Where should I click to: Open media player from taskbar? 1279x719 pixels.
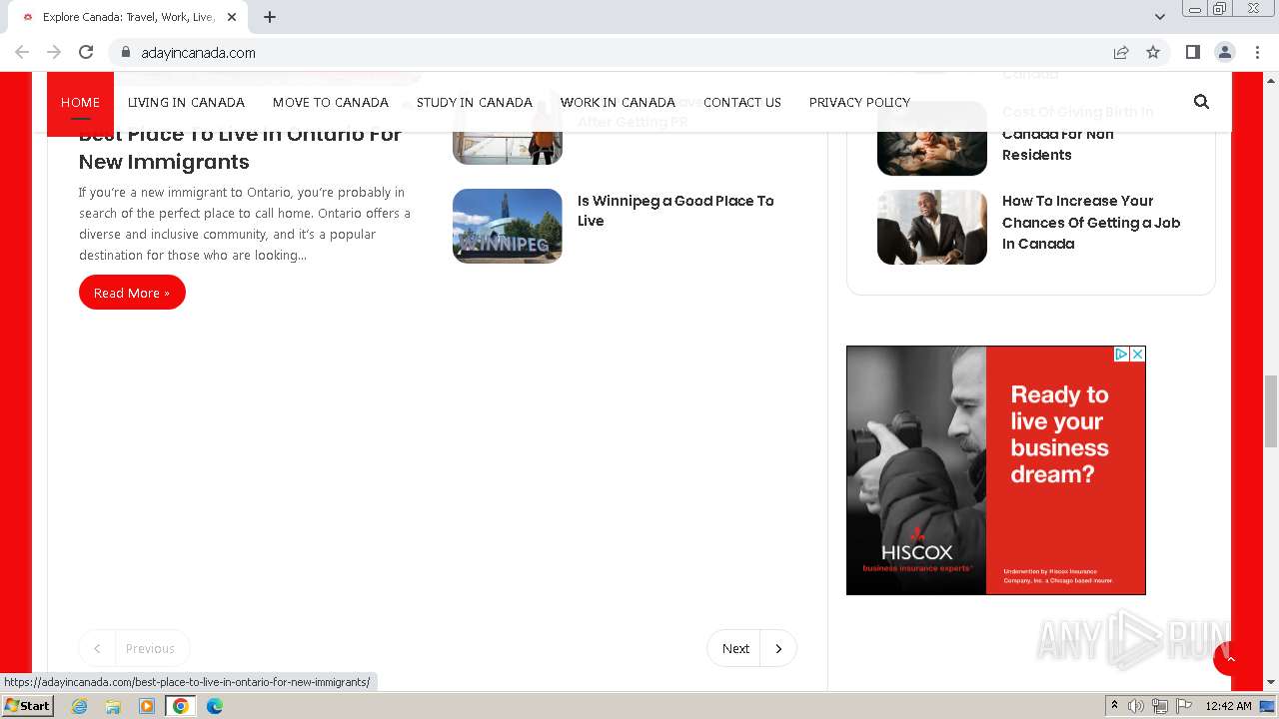tap(147, 706)
